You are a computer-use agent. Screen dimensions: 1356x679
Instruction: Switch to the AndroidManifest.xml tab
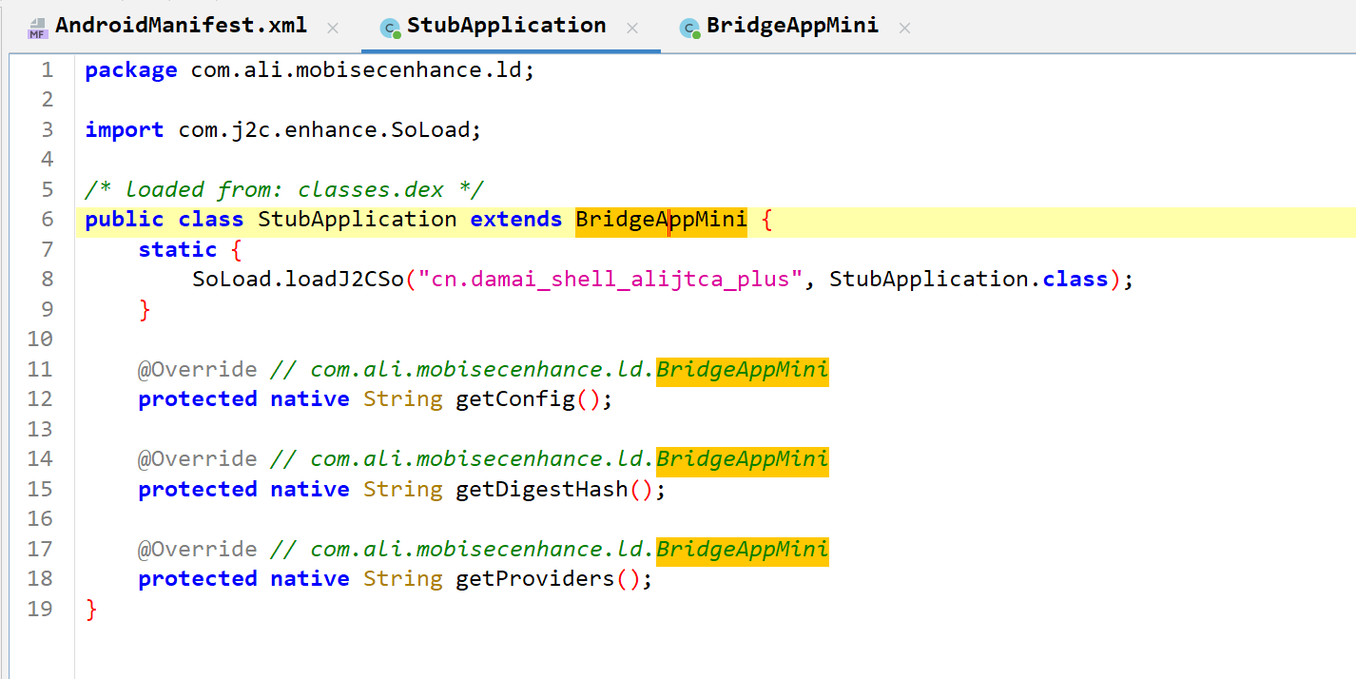[181, 26]
